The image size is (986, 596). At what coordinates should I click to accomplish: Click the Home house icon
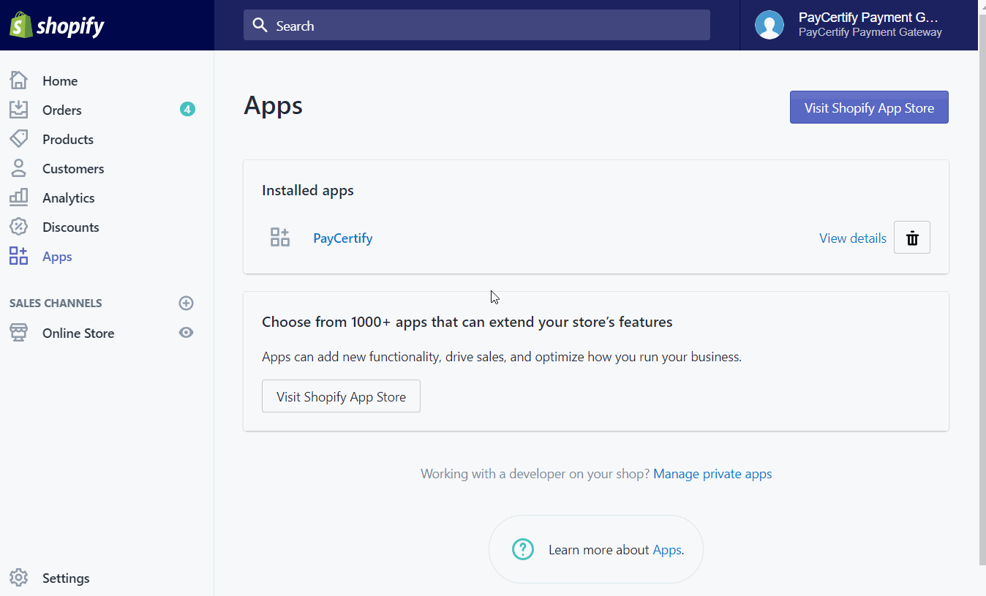tap(18, 80)
